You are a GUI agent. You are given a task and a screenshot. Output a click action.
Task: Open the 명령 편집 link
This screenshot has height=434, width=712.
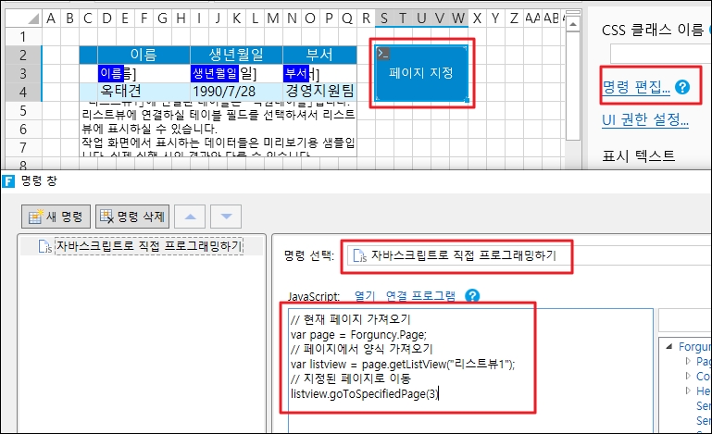pos(635,87)
